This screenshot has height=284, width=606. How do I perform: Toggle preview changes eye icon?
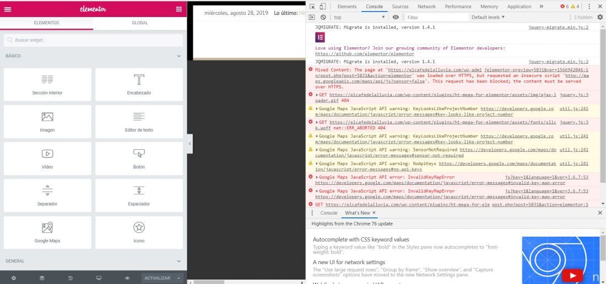click(127, 278)
